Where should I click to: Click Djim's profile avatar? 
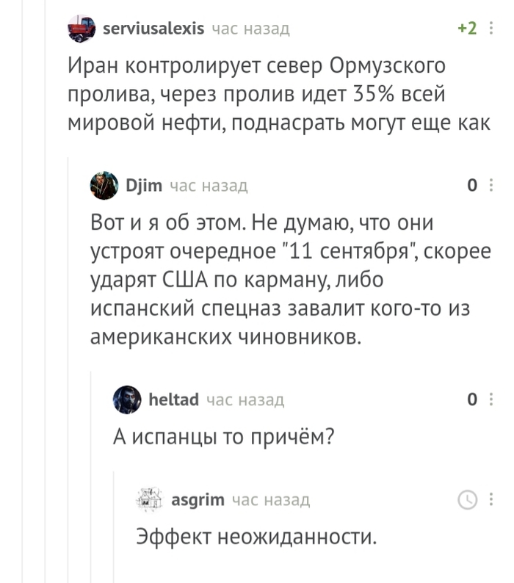click(x=104, y=187)
